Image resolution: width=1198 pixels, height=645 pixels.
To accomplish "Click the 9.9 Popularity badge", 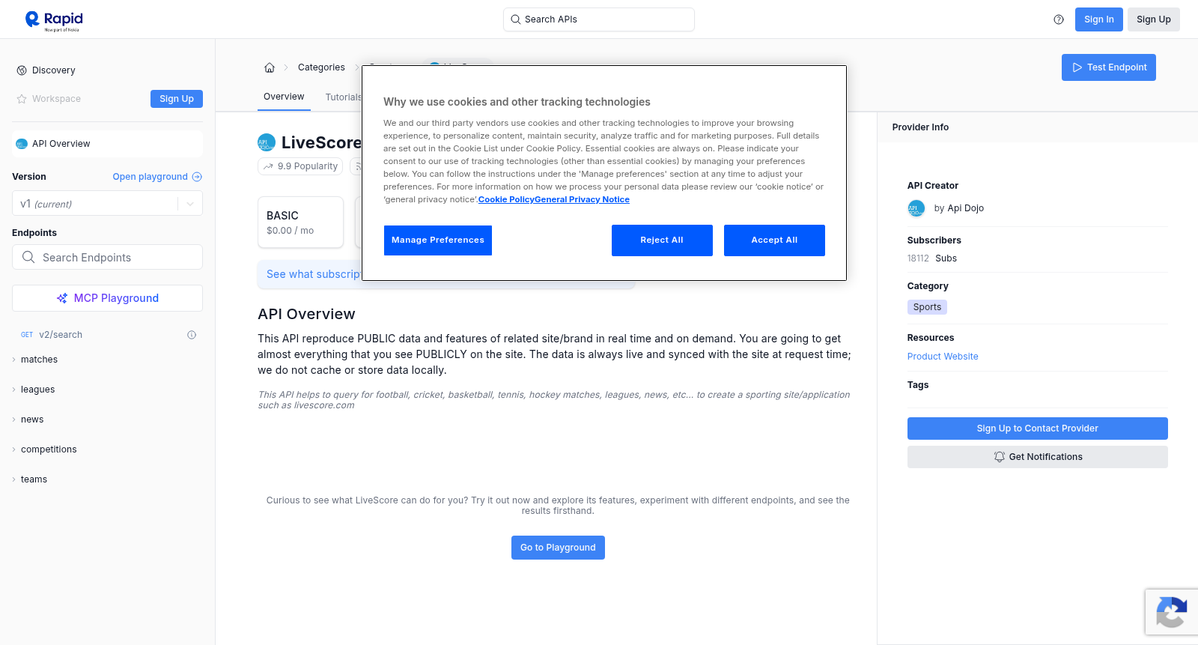I will (300, 166).
